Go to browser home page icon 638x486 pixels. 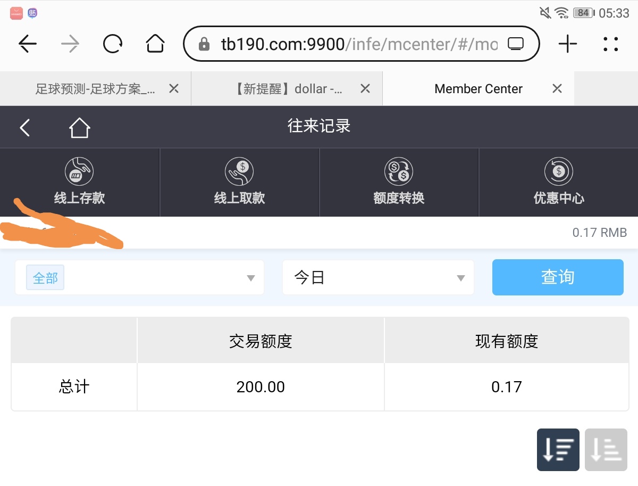tap(155, 44)
